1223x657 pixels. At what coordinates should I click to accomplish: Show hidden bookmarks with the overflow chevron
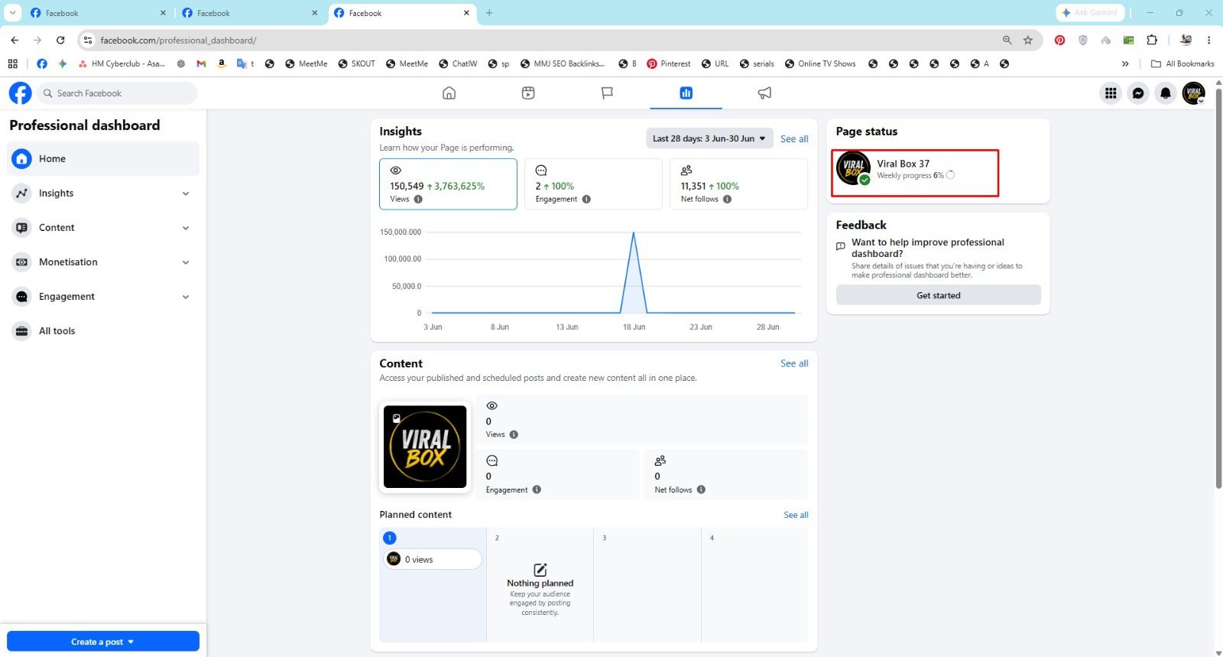(1125, 63)
